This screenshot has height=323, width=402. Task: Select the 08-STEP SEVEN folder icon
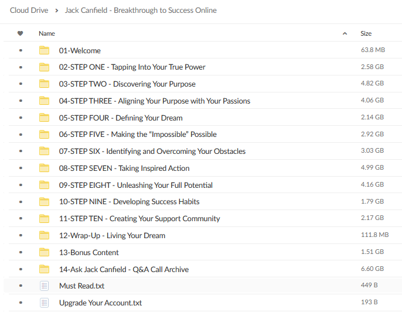click(x=45, y=168)
